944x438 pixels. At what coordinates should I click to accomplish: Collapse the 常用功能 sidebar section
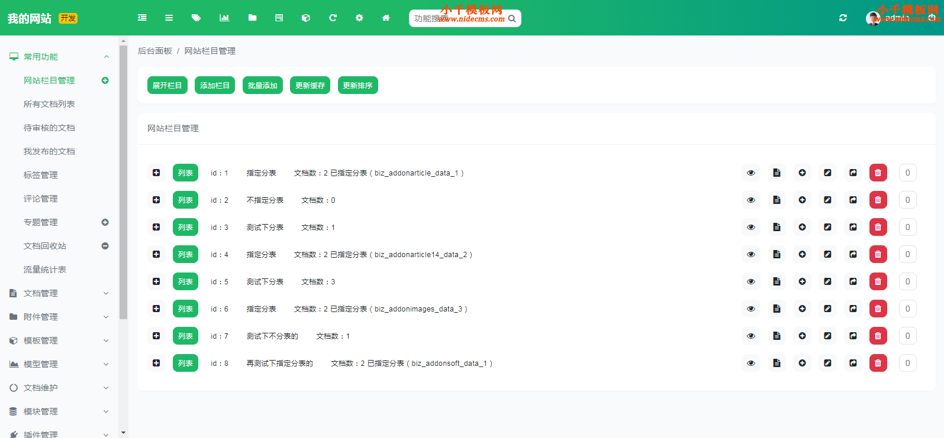(x=59, y=57)
